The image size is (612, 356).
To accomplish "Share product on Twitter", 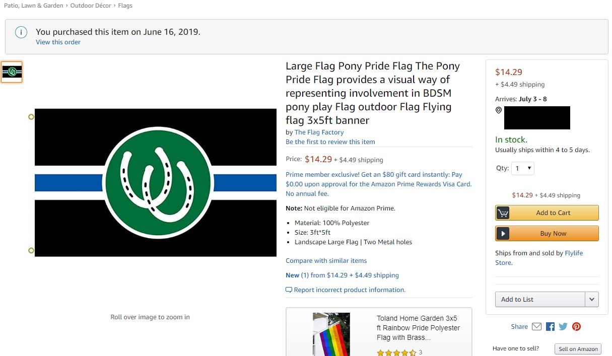I will click(563, 326).
